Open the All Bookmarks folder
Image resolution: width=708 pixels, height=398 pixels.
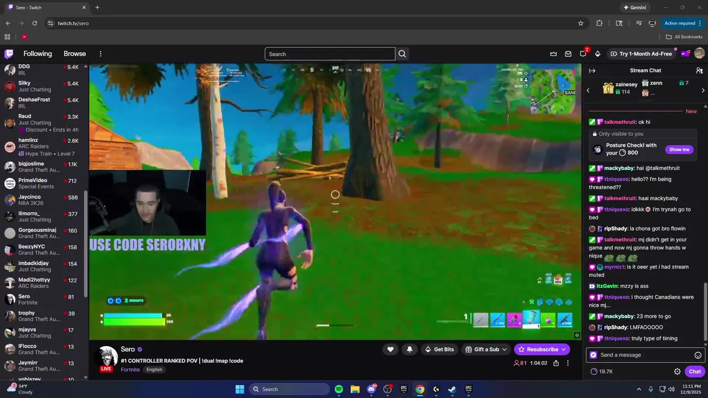tap(684, 37)
